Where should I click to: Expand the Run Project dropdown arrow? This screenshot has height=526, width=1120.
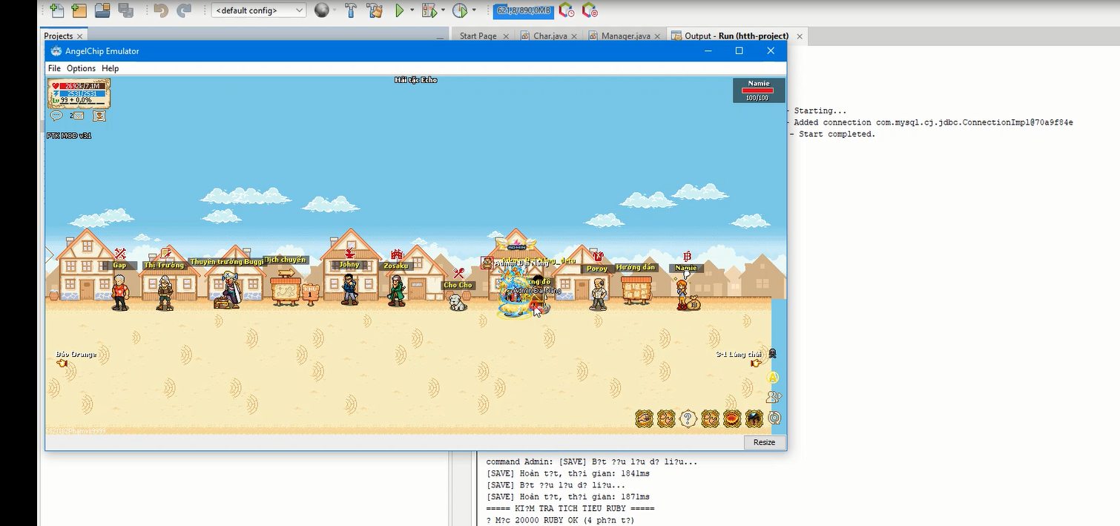[x=411, y=10]
